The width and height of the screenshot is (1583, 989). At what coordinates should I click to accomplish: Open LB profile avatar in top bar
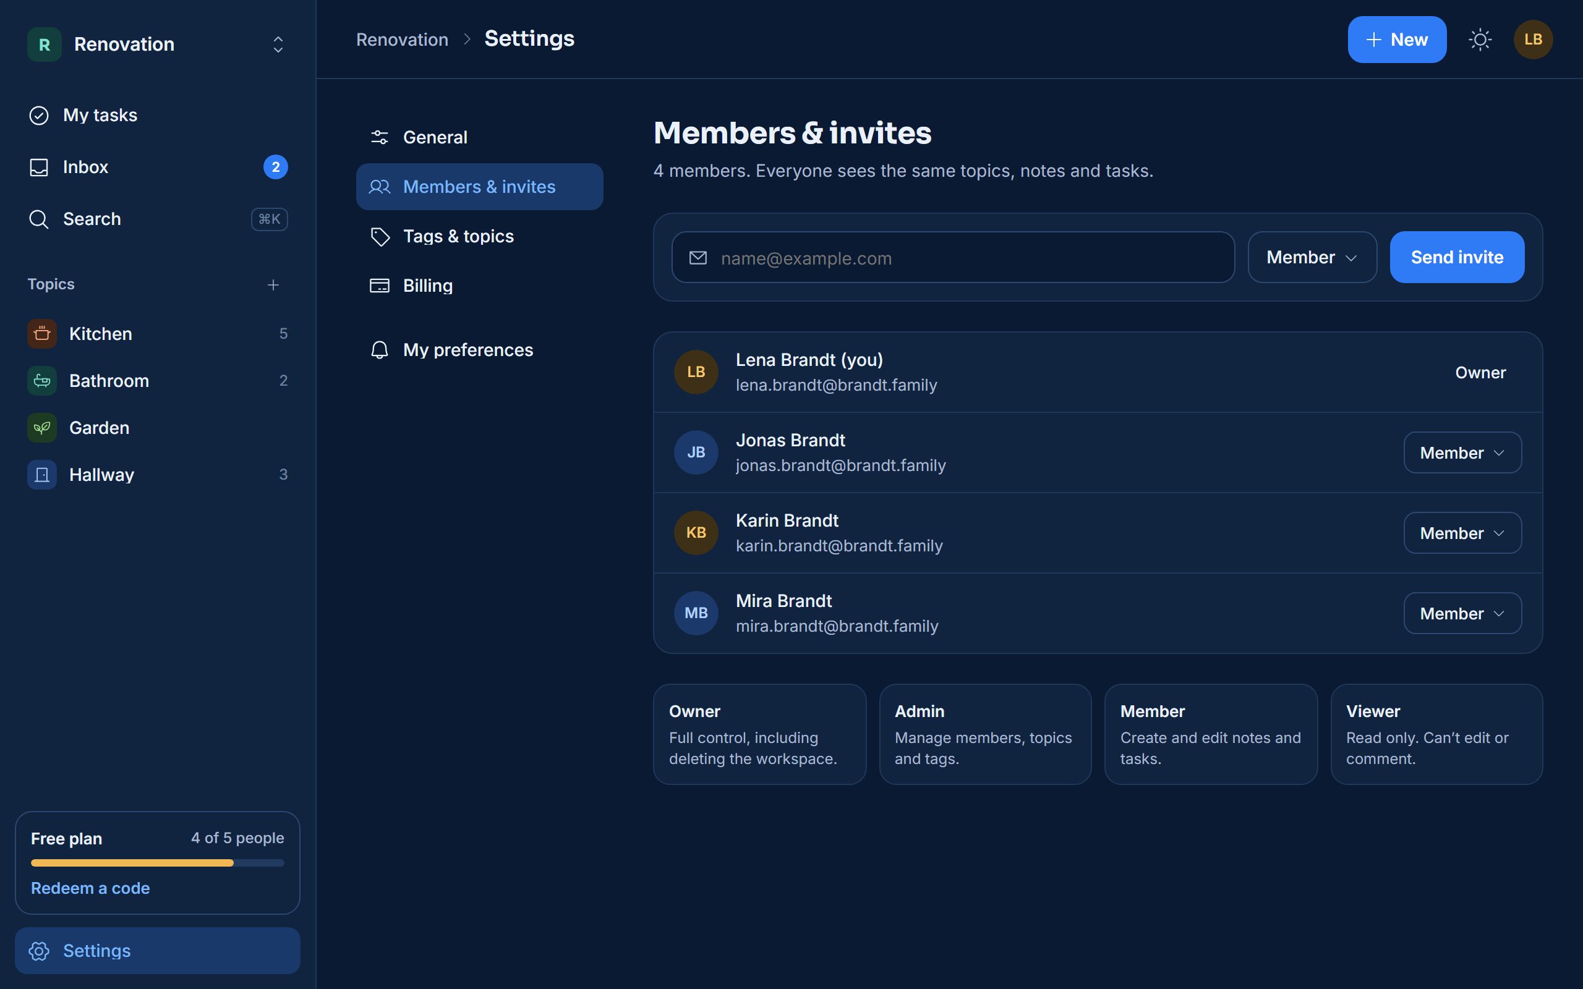tap(1533, 39)
